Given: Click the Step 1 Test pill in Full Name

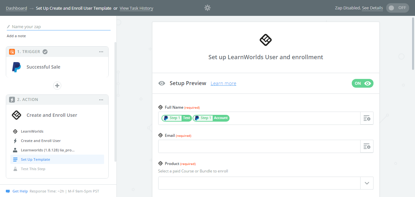Looking at the screenshot, I should coord(177,118).
